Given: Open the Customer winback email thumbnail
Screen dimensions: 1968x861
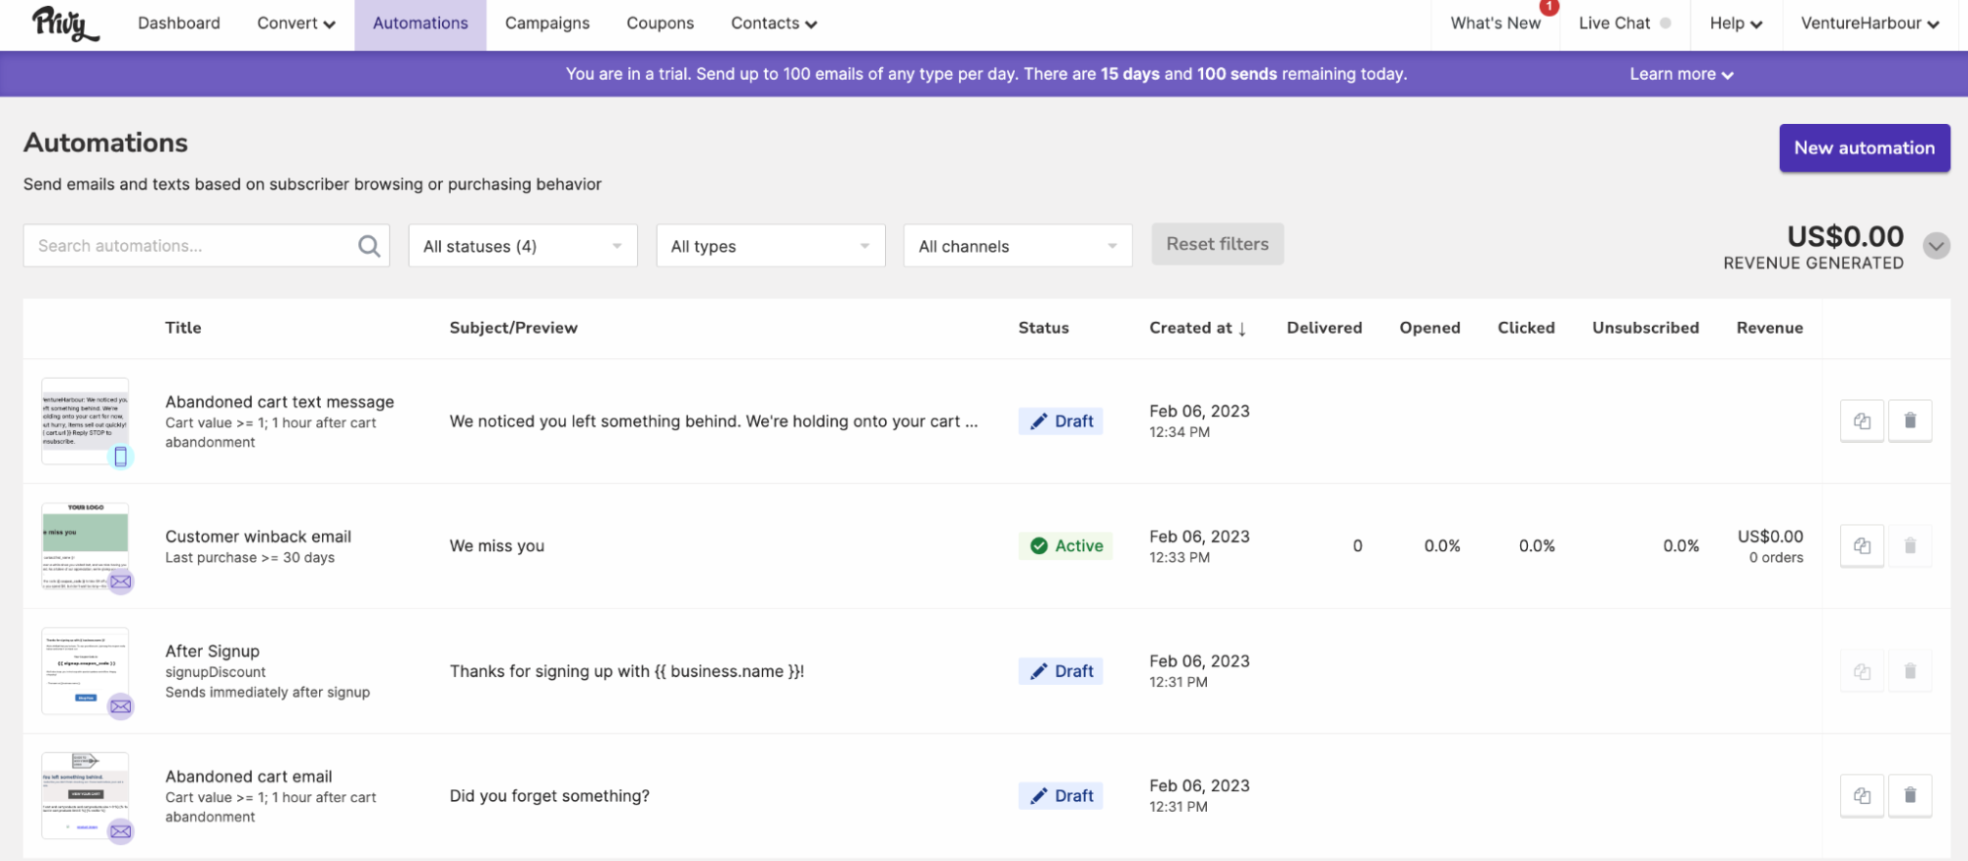Looking at the screenshot, I should (86, 545).
